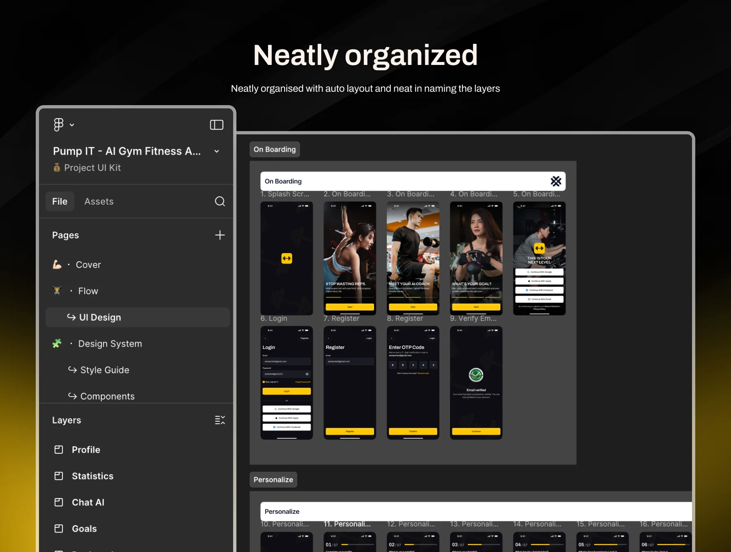731x552 pixels.
Task: Click the Goals frame icon
Action: [59, 529]
